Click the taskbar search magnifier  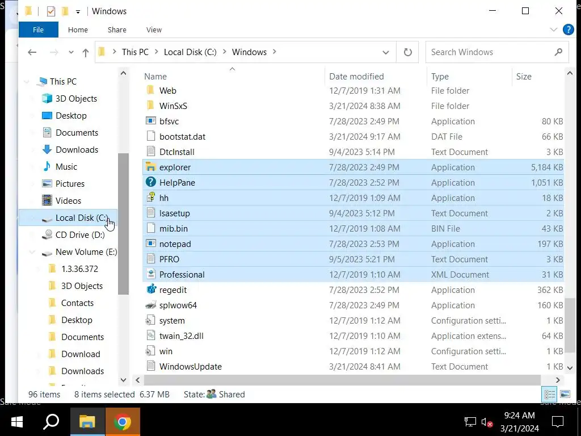point(51,422)
